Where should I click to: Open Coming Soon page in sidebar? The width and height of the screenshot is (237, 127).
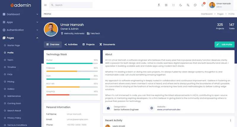coord(14,103)
